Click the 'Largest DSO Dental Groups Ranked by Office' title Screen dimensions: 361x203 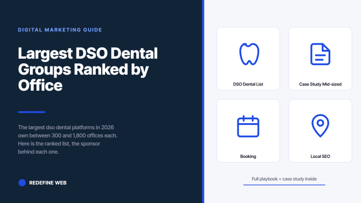click(88, 69)
